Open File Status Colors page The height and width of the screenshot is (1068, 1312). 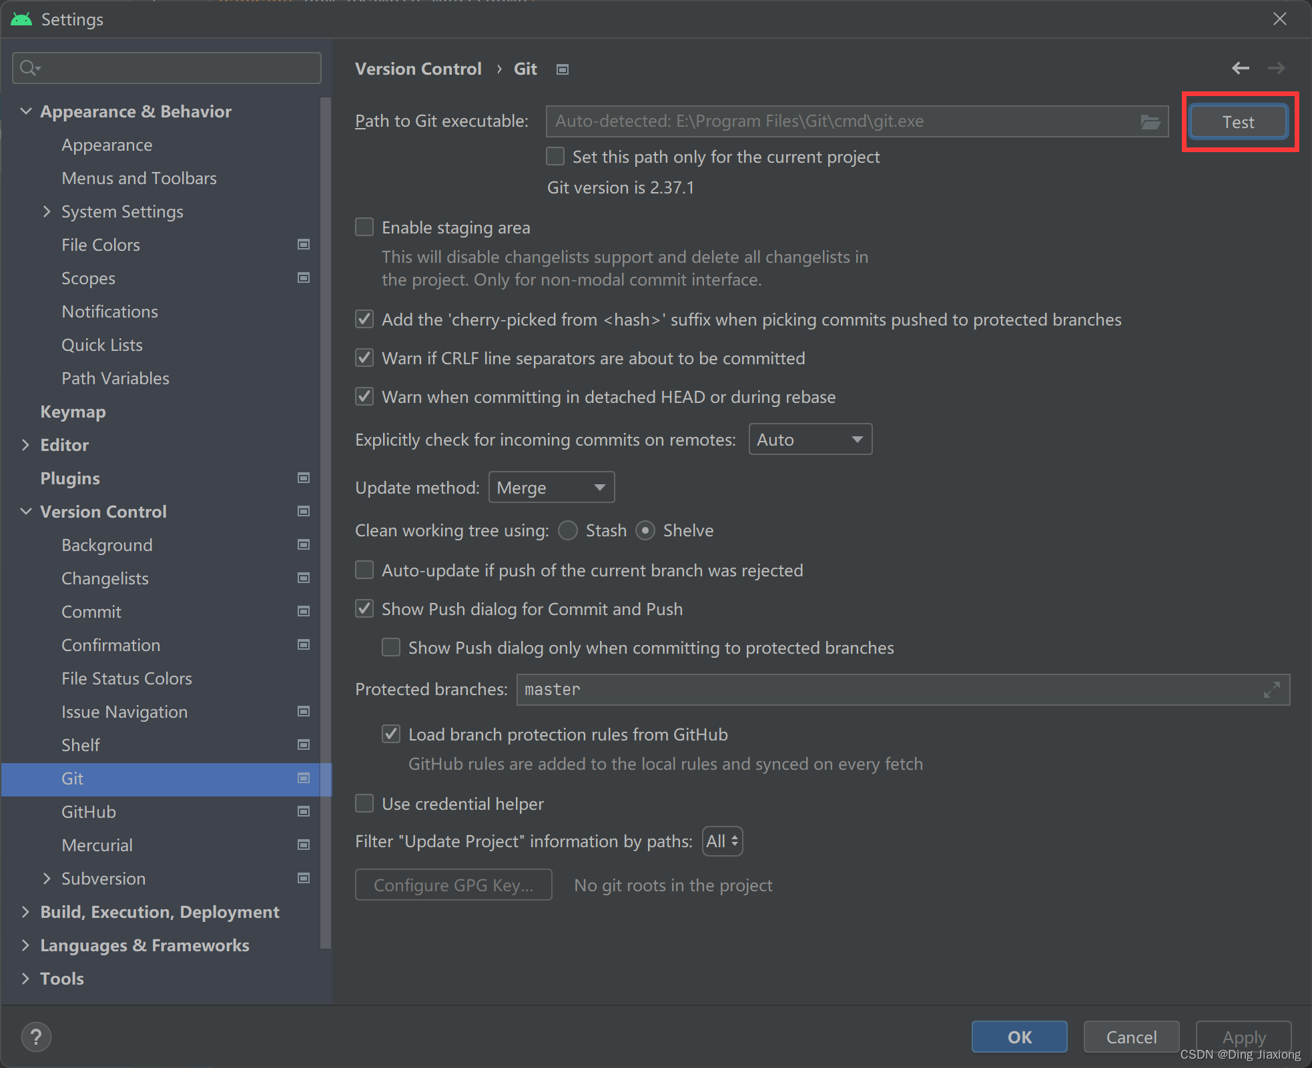[127, 678]
